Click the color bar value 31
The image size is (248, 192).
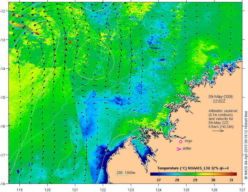pos(231,180)
